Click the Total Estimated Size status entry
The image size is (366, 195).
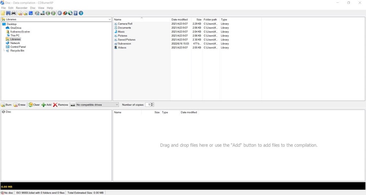(85, 193)
